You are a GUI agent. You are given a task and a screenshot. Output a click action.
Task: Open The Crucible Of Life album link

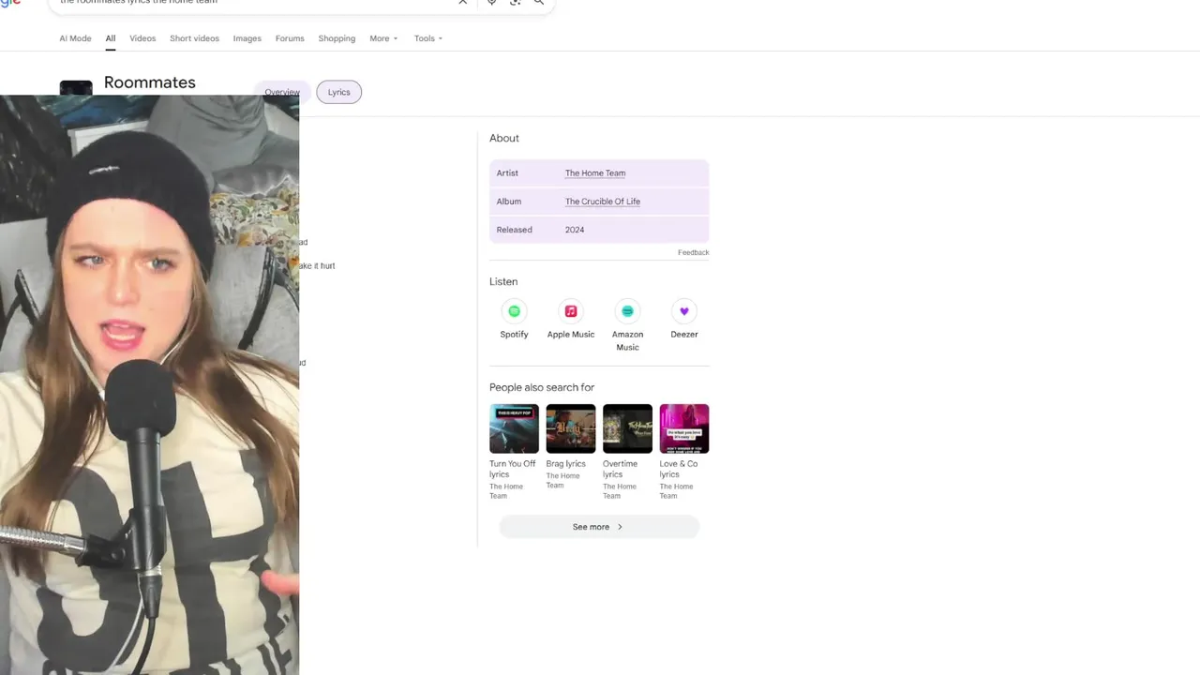coord(603,202)
